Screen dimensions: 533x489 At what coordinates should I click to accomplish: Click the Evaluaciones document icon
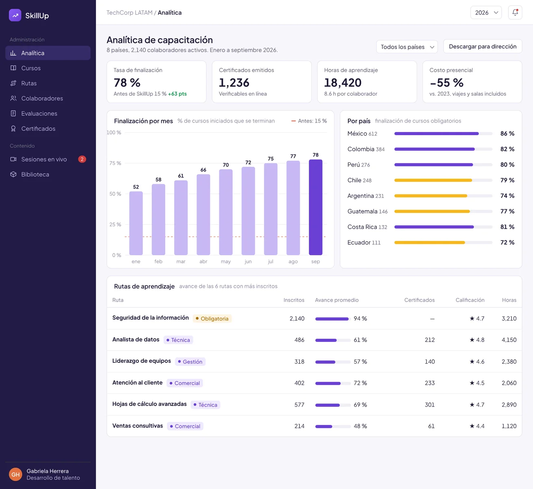pos(13,113)
